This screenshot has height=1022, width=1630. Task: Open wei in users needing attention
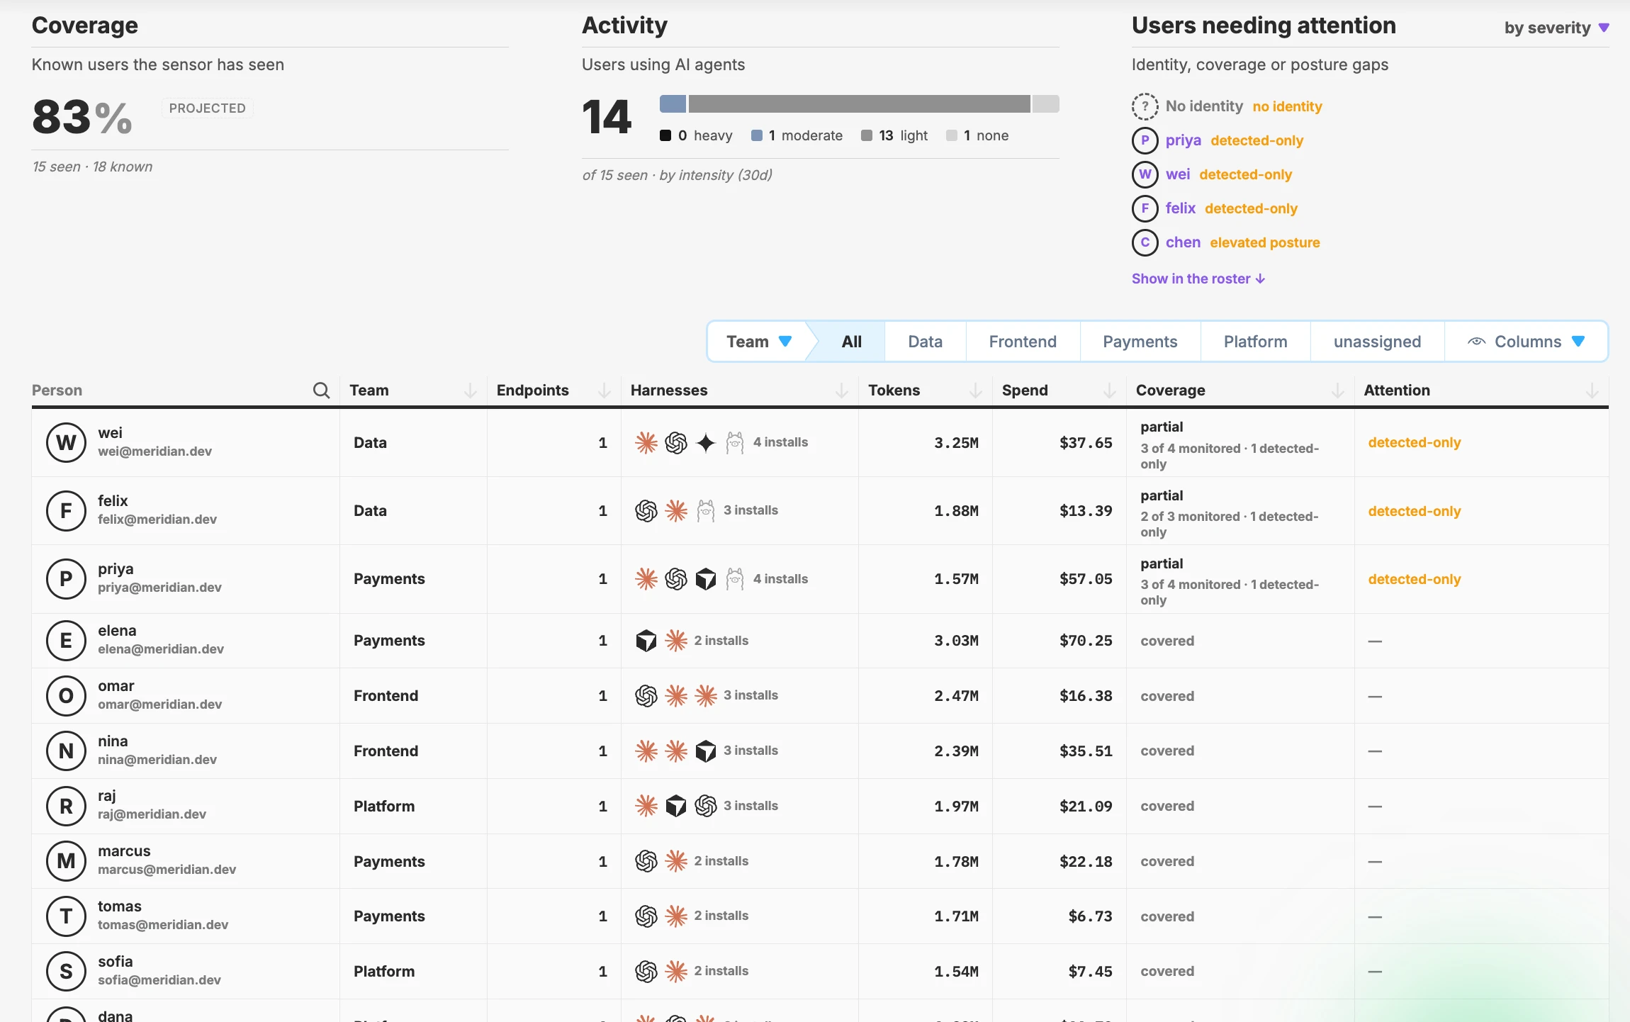click(1178, 174)
